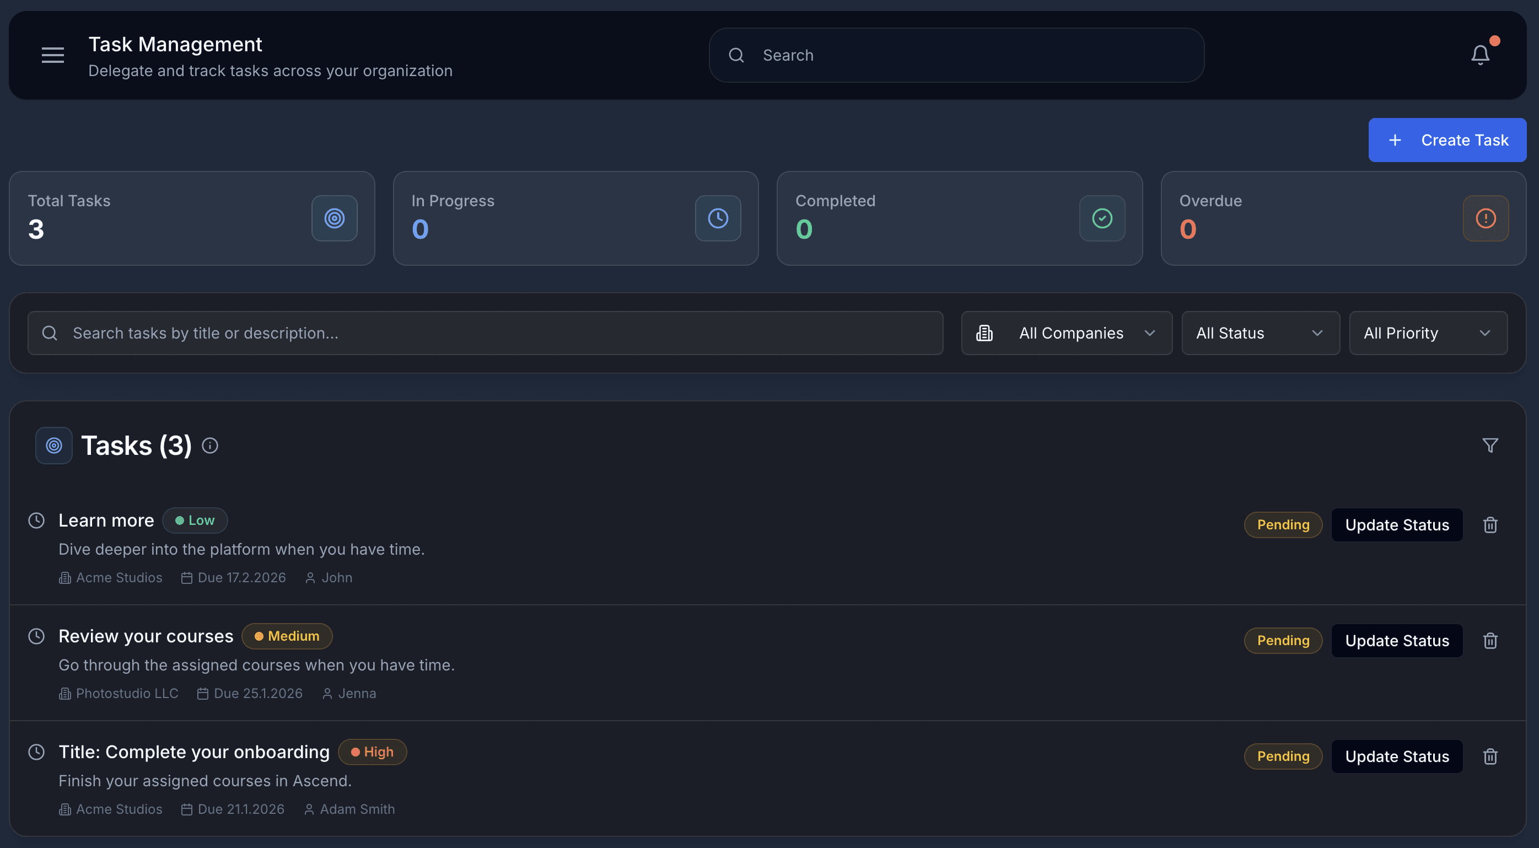Click Pending badge on 'Complete your onboarding' task
Screen dimensions: 1539x848
click(1283, 756)
